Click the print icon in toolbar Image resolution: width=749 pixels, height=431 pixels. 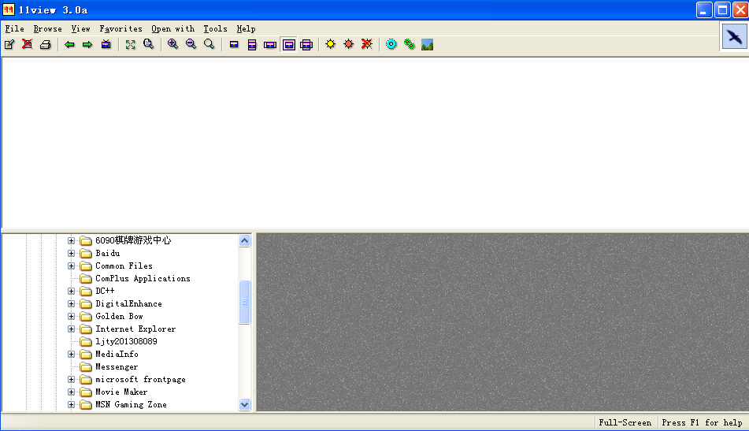pyautogui.click(x=46, y=45)
